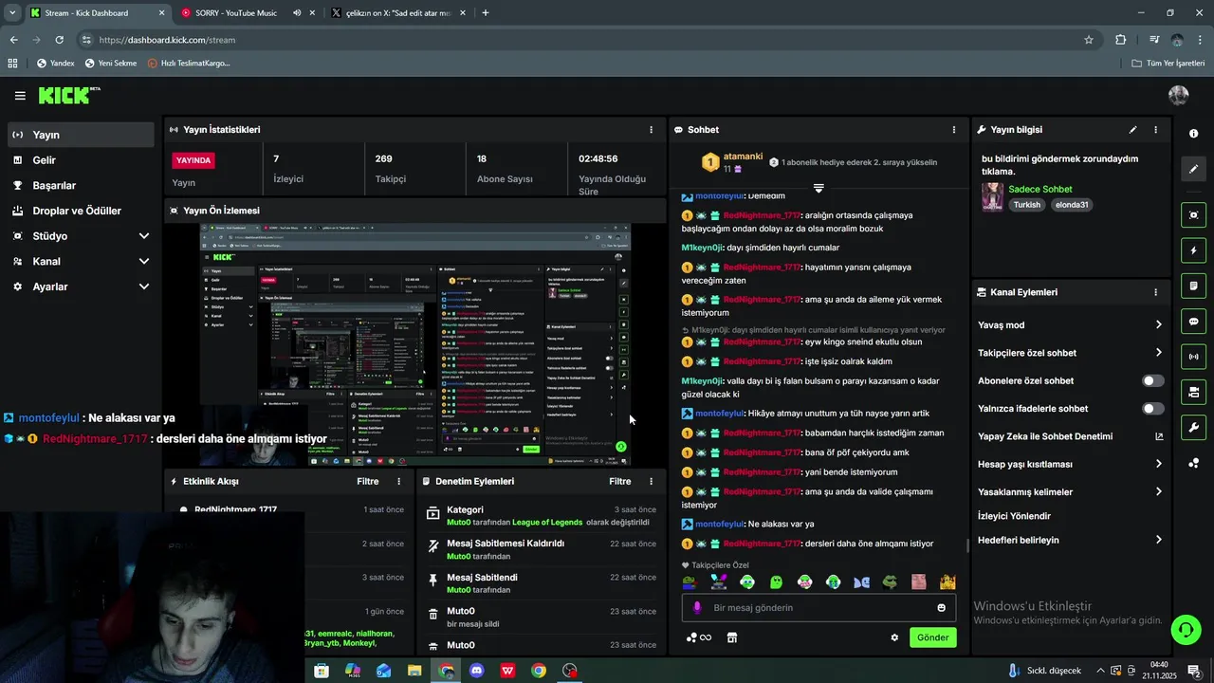Select Yayın in the left sidebar
This screenshot has height=683, width=1214.
[x=80, y=135]
